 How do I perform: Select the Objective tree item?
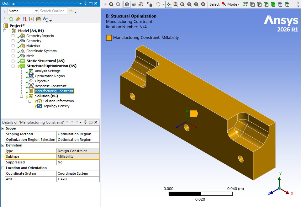click(x=42, y=81)
